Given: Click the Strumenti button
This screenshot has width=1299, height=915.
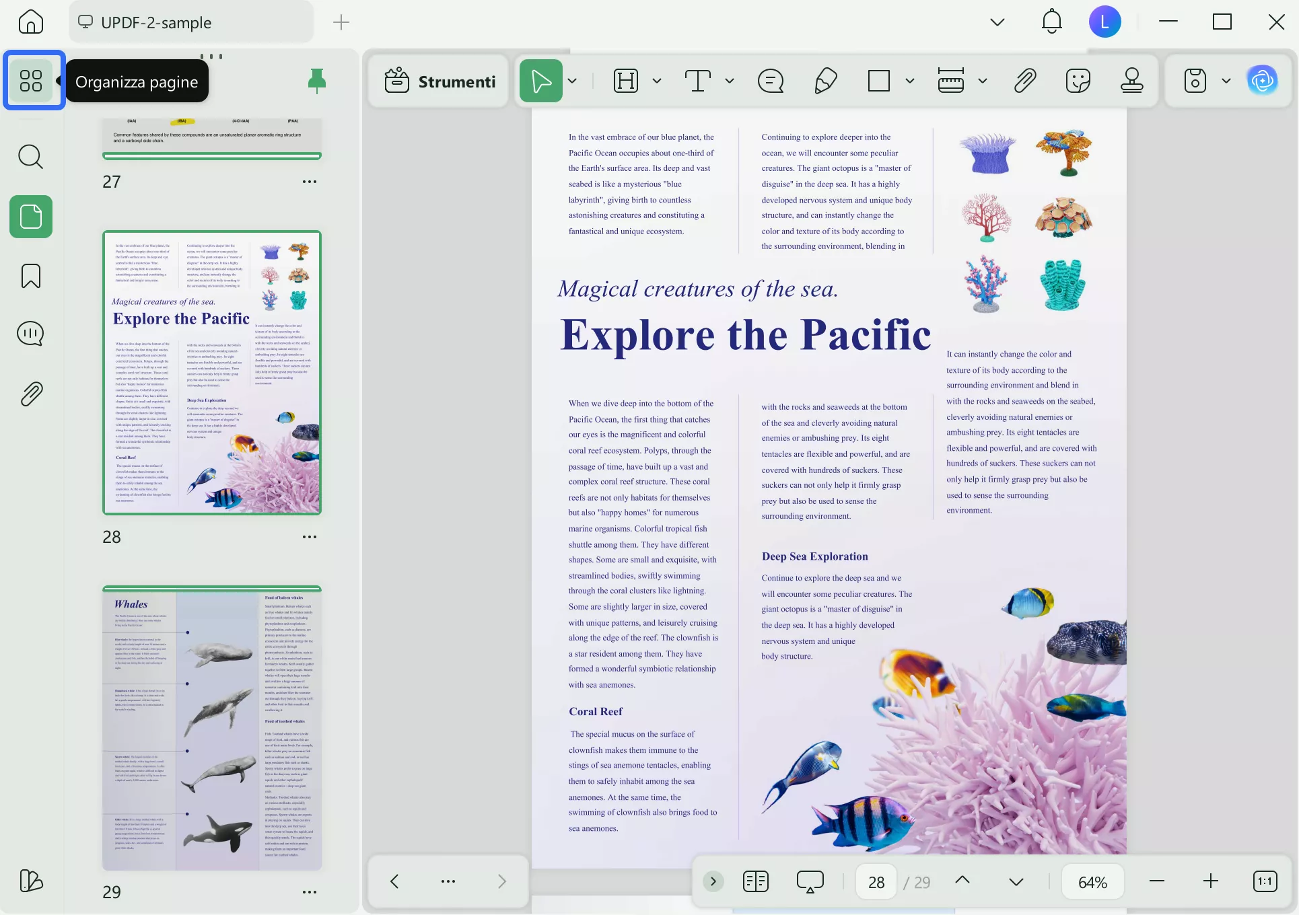Looking at the screenshot, I should tap(440, 81).
